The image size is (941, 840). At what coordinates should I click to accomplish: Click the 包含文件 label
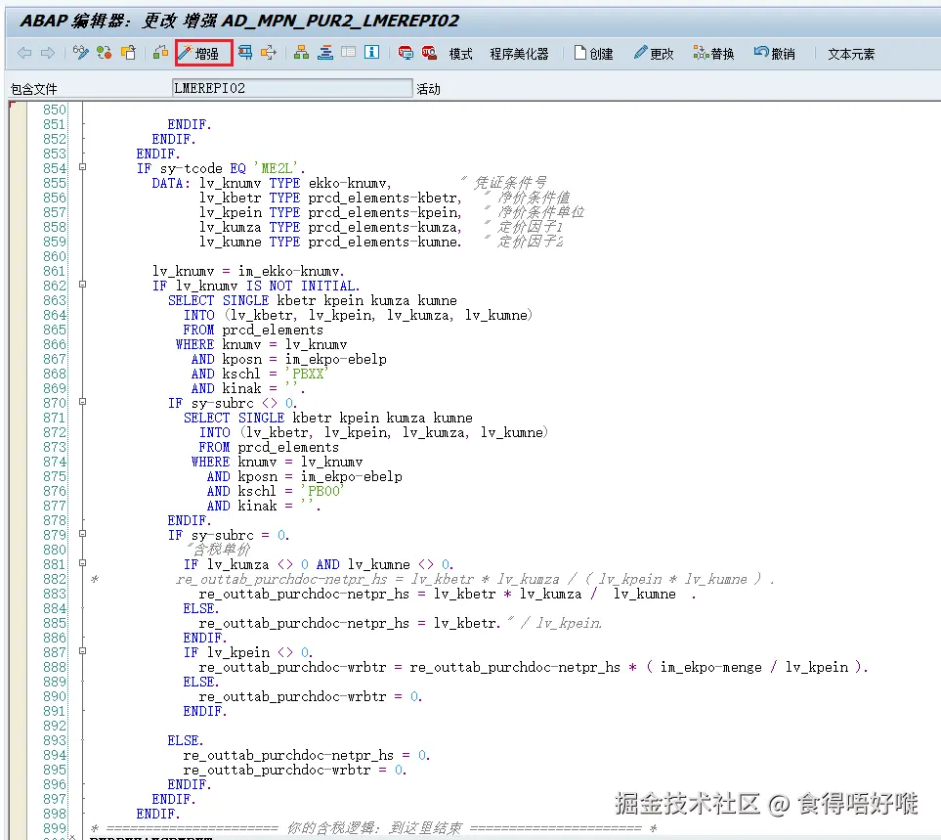click(x=33, y=89)
